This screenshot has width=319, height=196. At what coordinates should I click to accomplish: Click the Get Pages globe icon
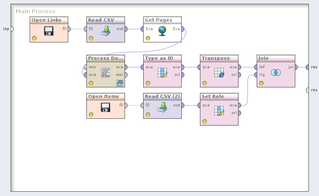[x=162, y=31]
